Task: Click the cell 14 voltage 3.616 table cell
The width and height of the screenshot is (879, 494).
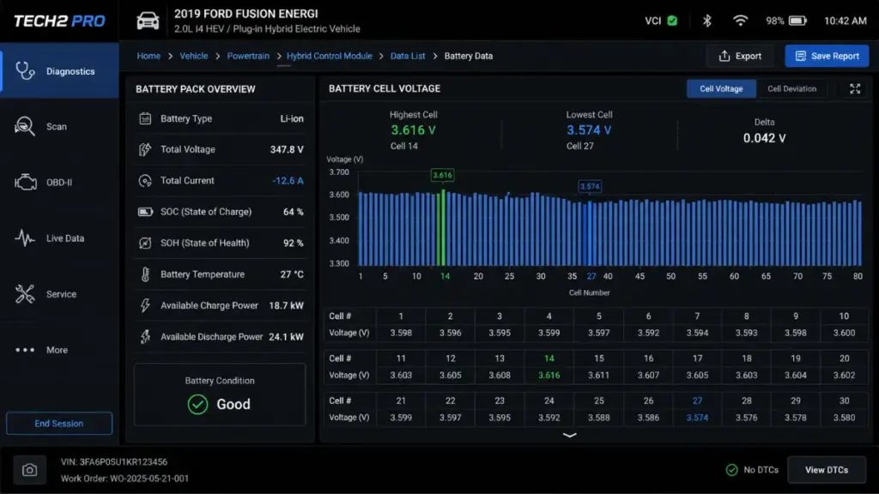Action: click(x=549, y=376)
